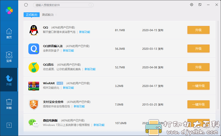Click the 7.0MB size value
The height and width of the screenshot is (136, 221).
click(119, 105)
